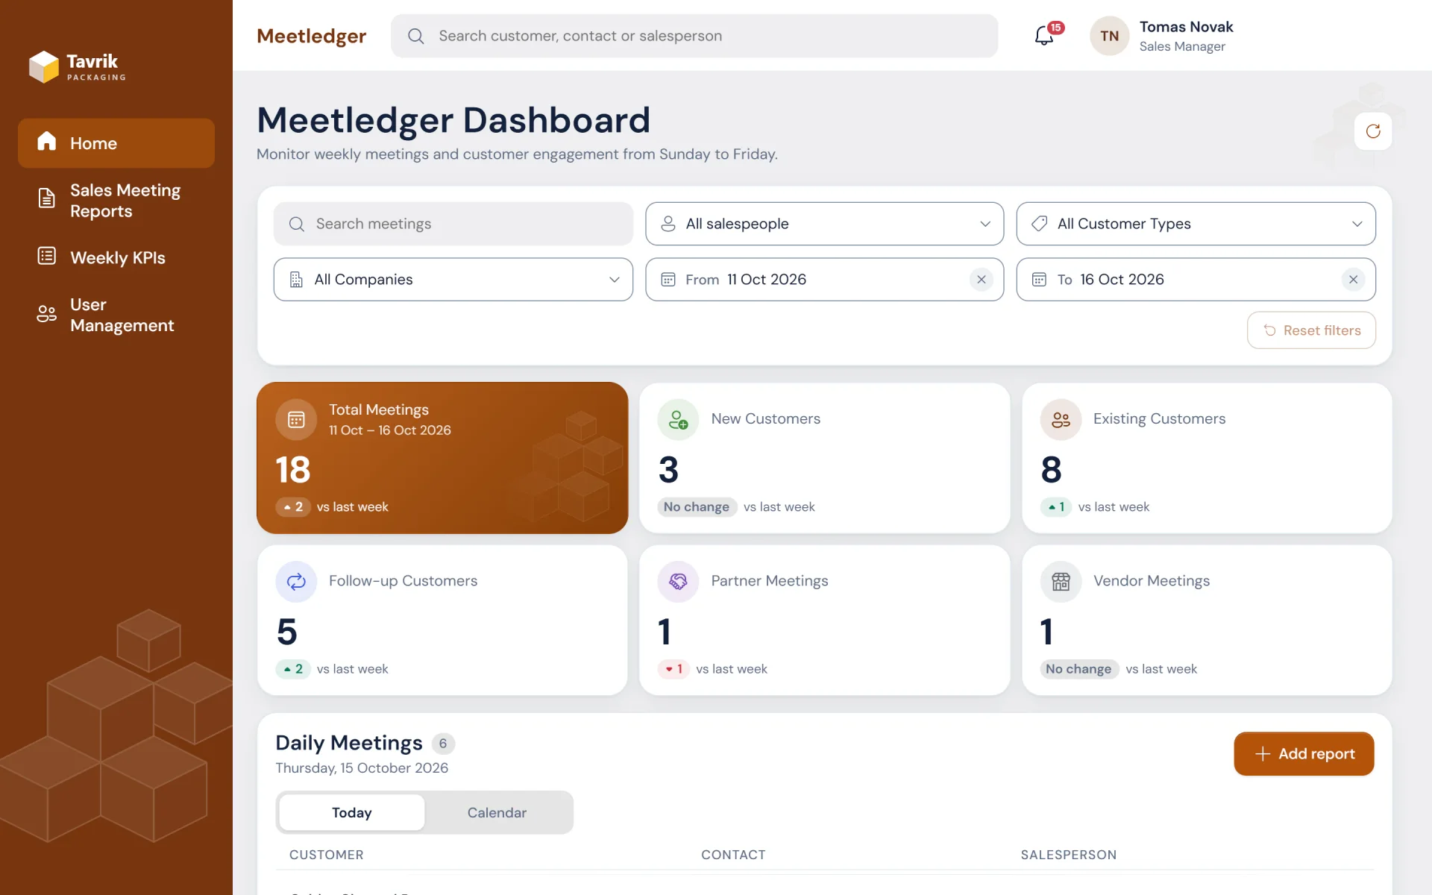The width and height of the screenshot is (1432, 895).
Task: Click the Reset filters button
Action: [x=1311, y=330]
